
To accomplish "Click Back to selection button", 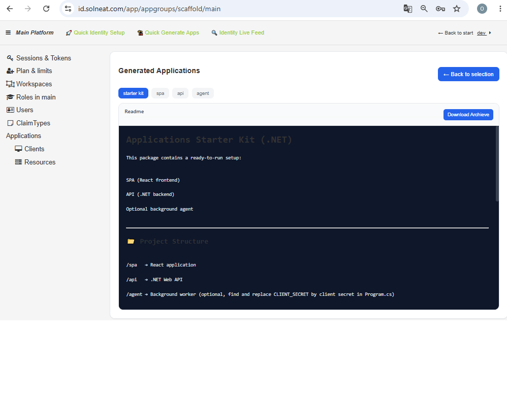I will click(x=468, y=74).
